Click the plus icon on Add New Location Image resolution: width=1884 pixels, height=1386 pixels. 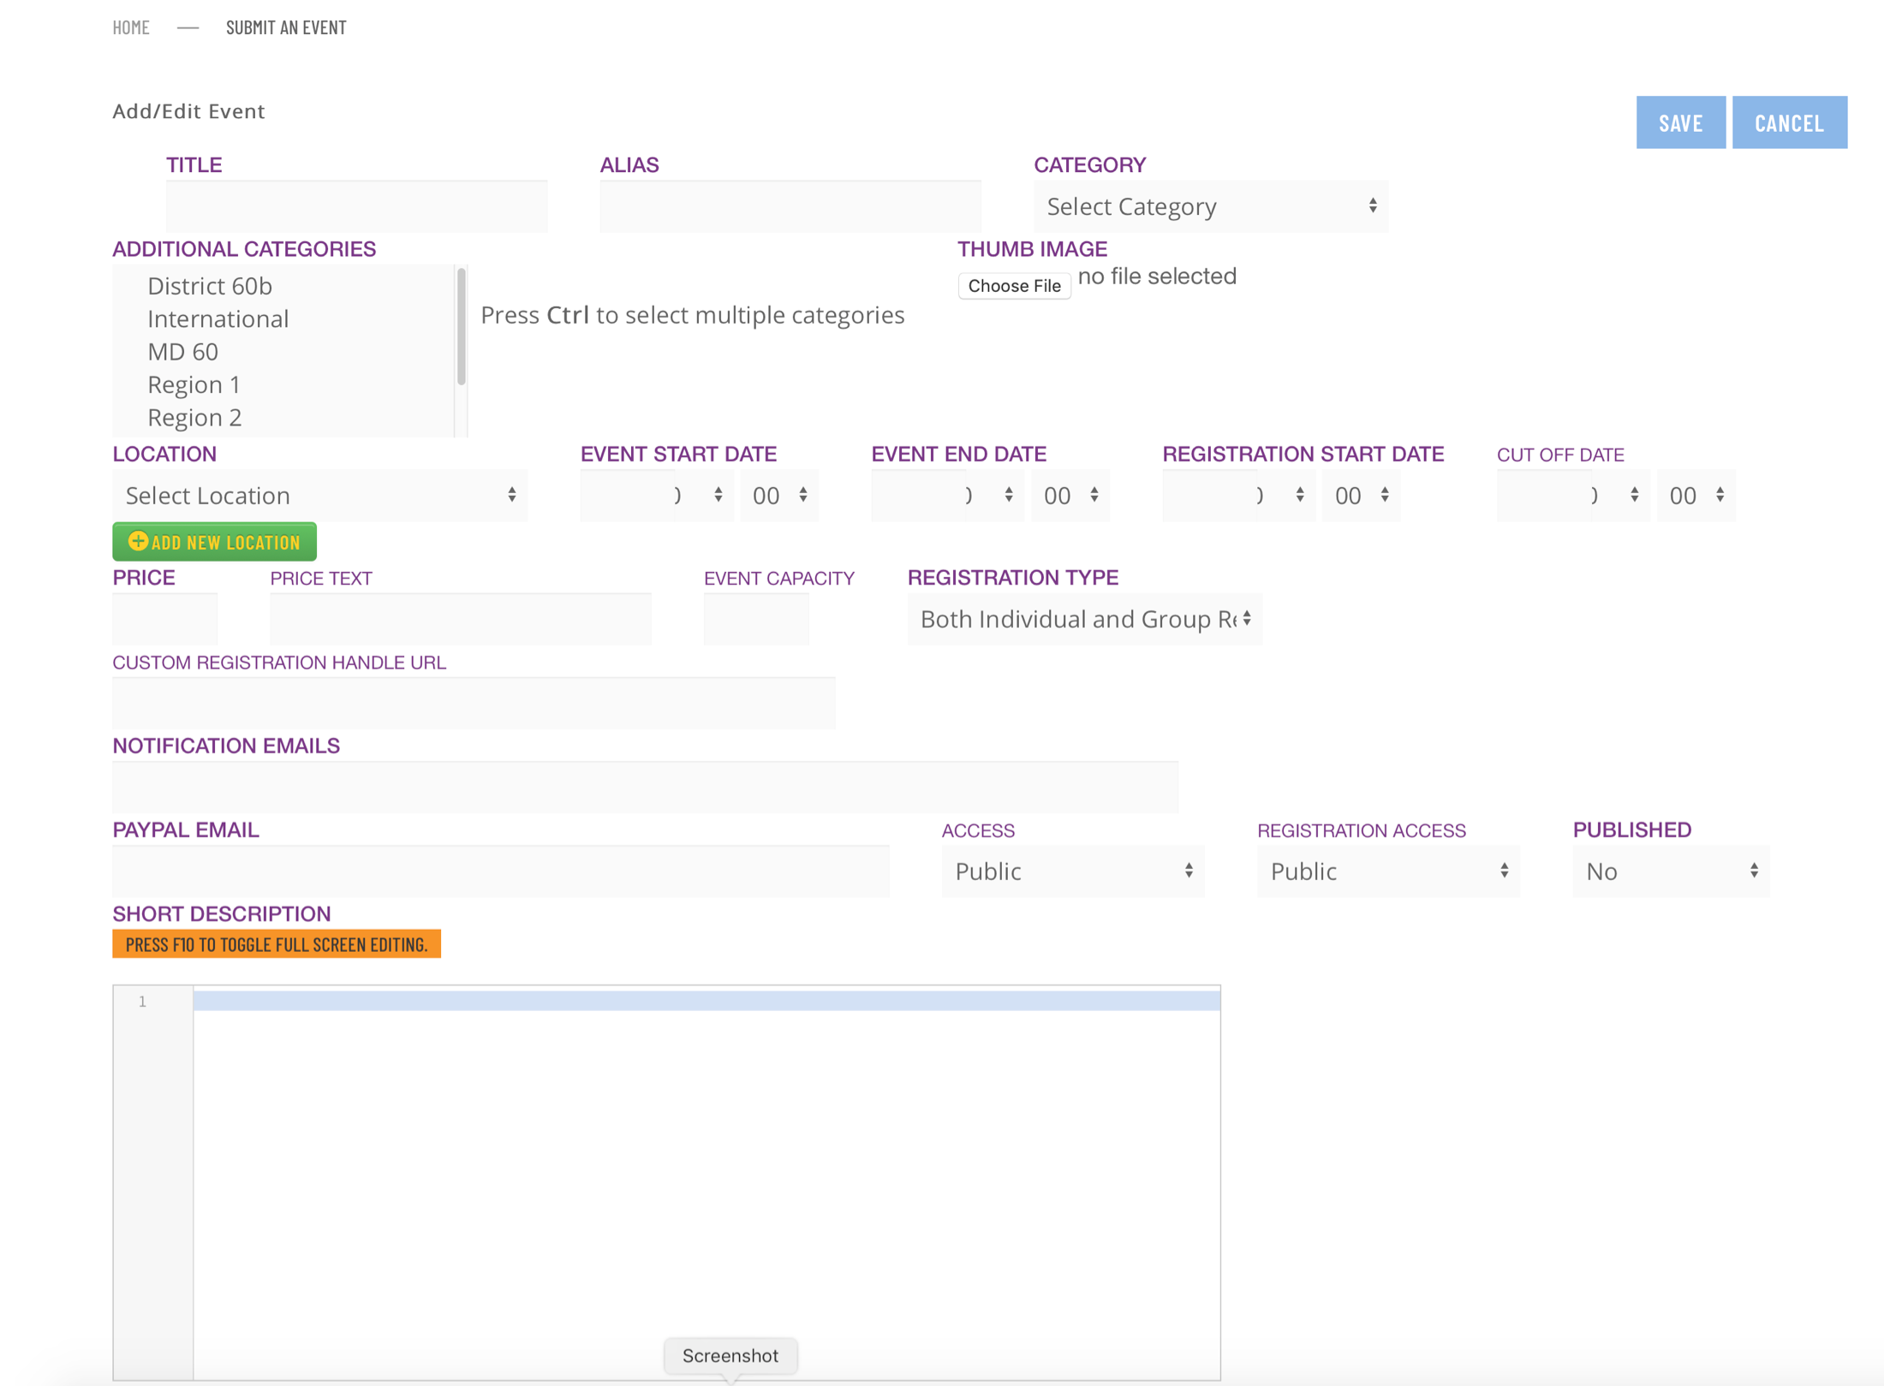pyautogui.click(x=138, y=541)
